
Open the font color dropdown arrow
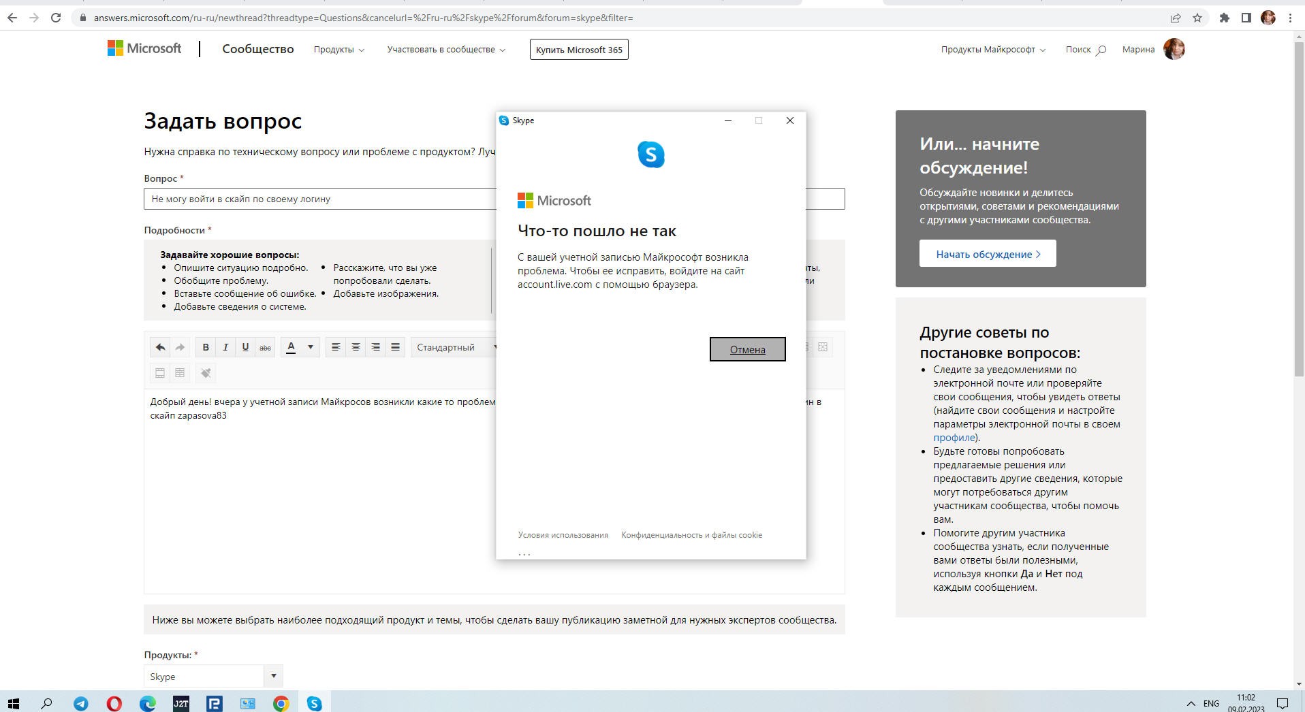point(311,347)
